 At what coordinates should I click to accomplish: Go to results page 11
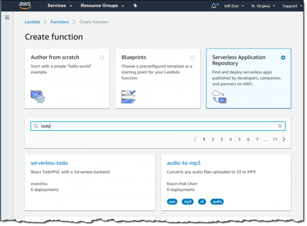tap(275, 139)
